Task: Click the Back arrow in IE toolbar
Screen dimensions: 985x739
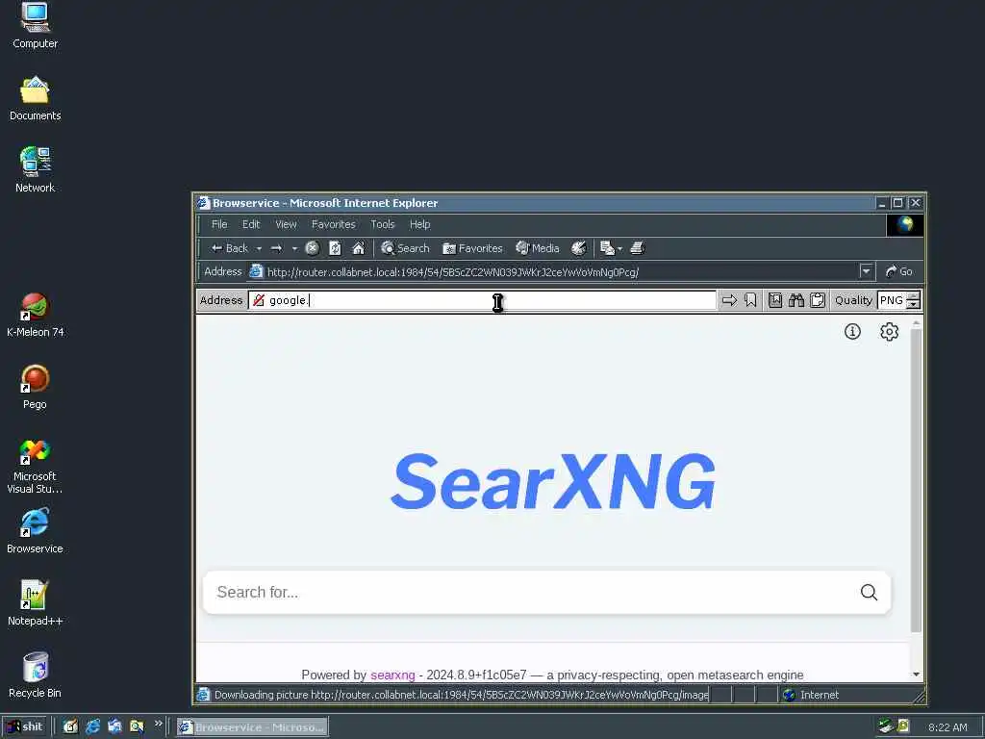Action: (229, 248)
